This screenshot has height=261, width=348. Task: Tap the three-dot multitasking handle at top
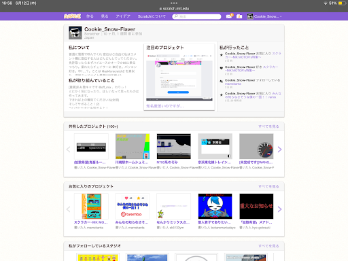pos(174,3)
